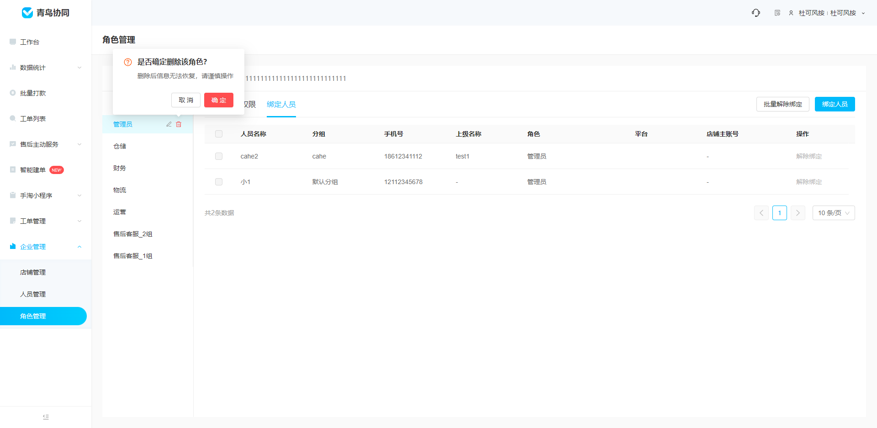Select 角色管理 submenu item
The width and height of the screenshot is (877, 428).
[43, 316]
